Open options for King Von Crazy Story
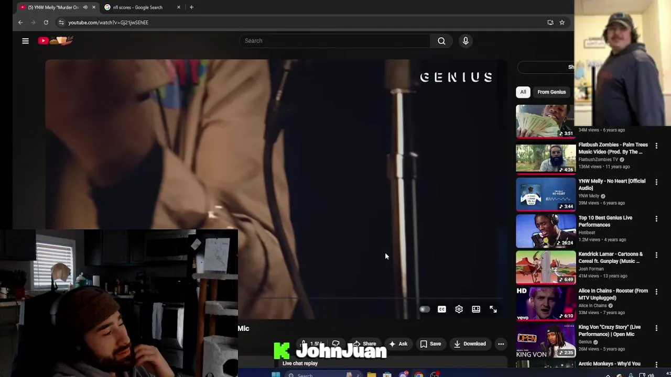Viewport: 671px width, 377px height. (x=656, y=328)
